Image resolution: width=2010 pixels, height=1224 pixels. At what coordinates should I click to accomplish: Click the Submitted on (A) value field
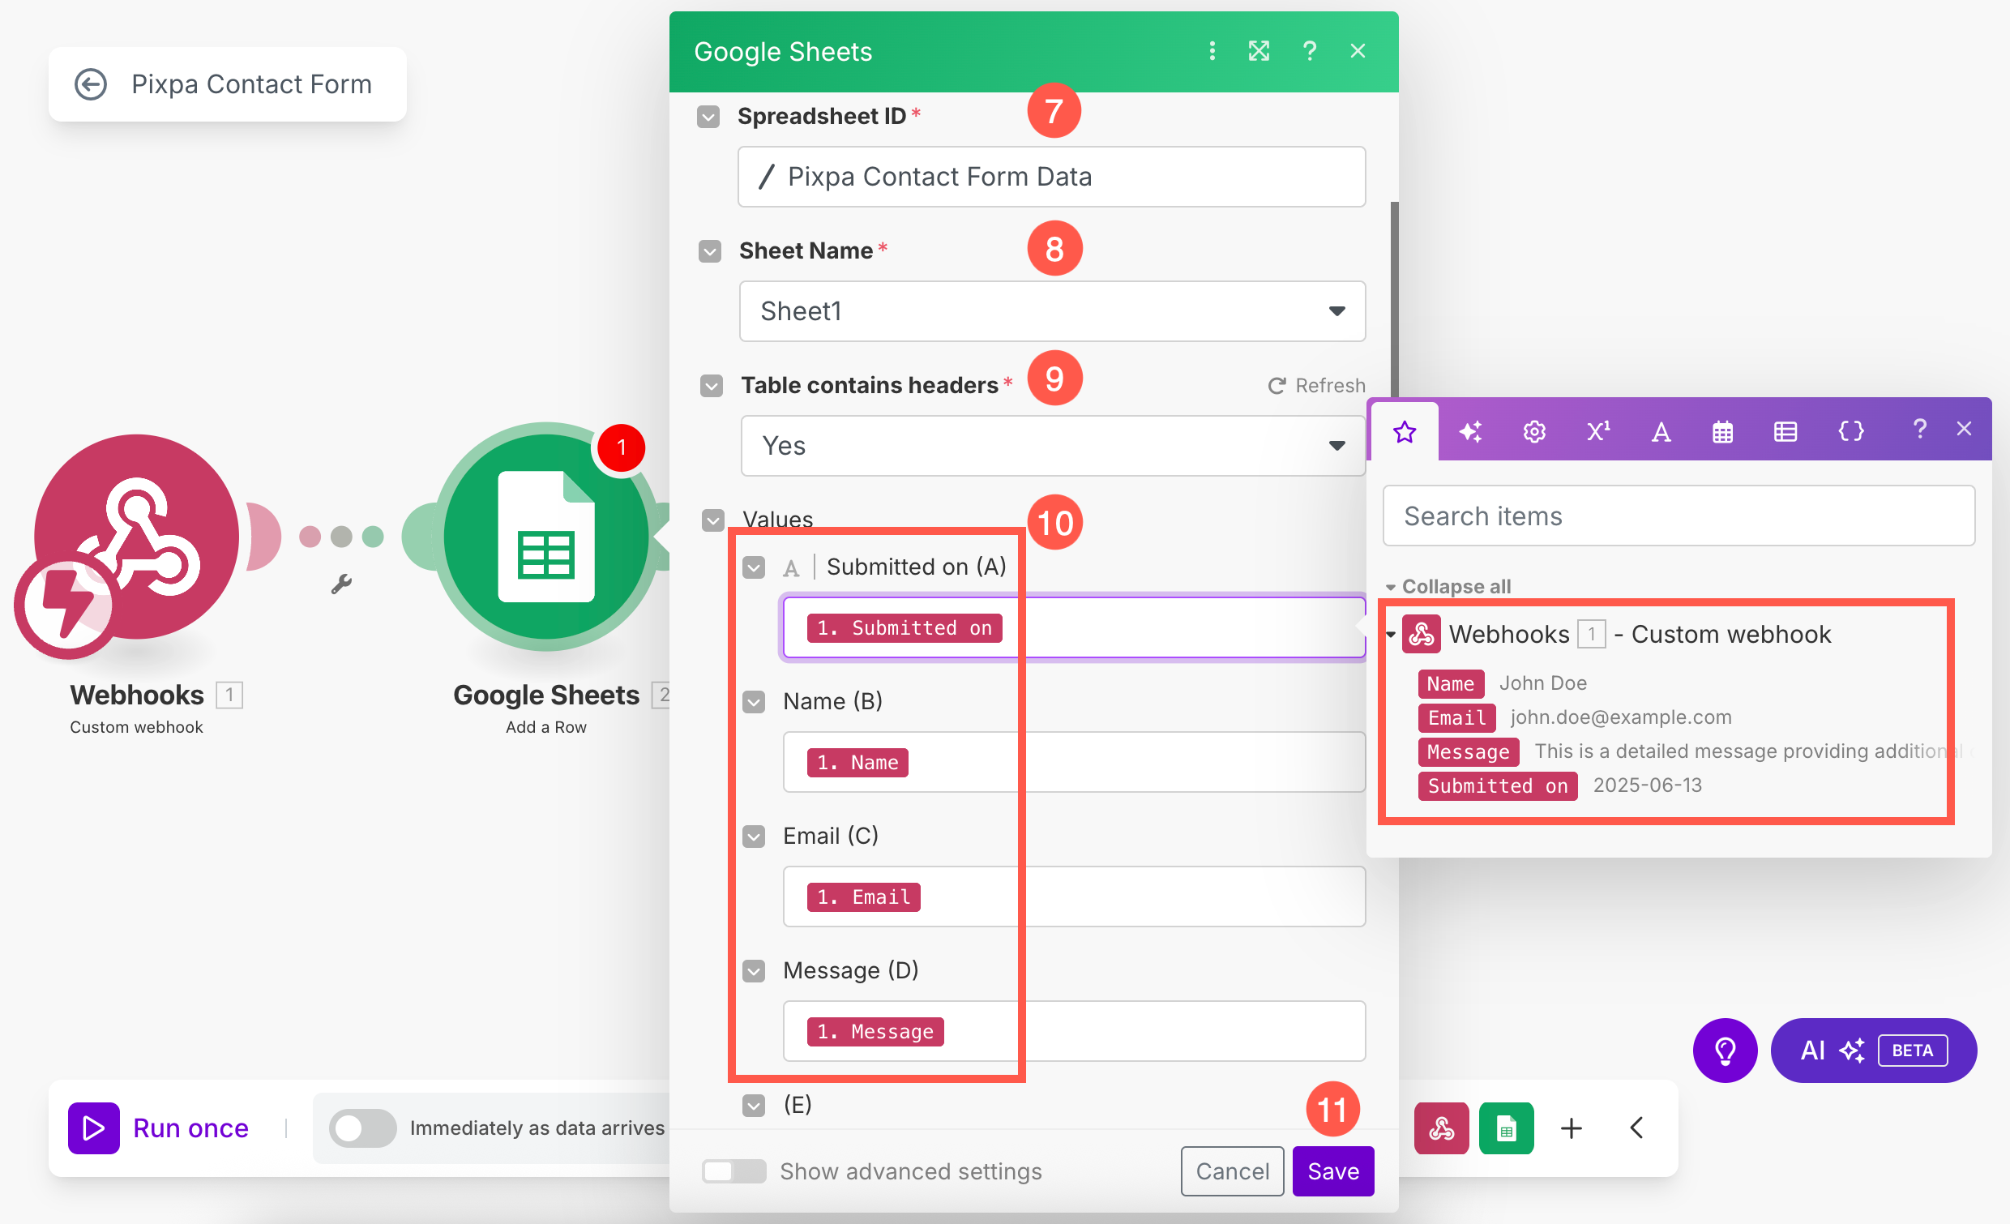tap(1074, 627)
